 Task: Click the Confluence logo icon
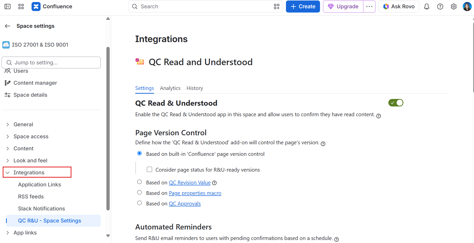(x=36, y=7)
